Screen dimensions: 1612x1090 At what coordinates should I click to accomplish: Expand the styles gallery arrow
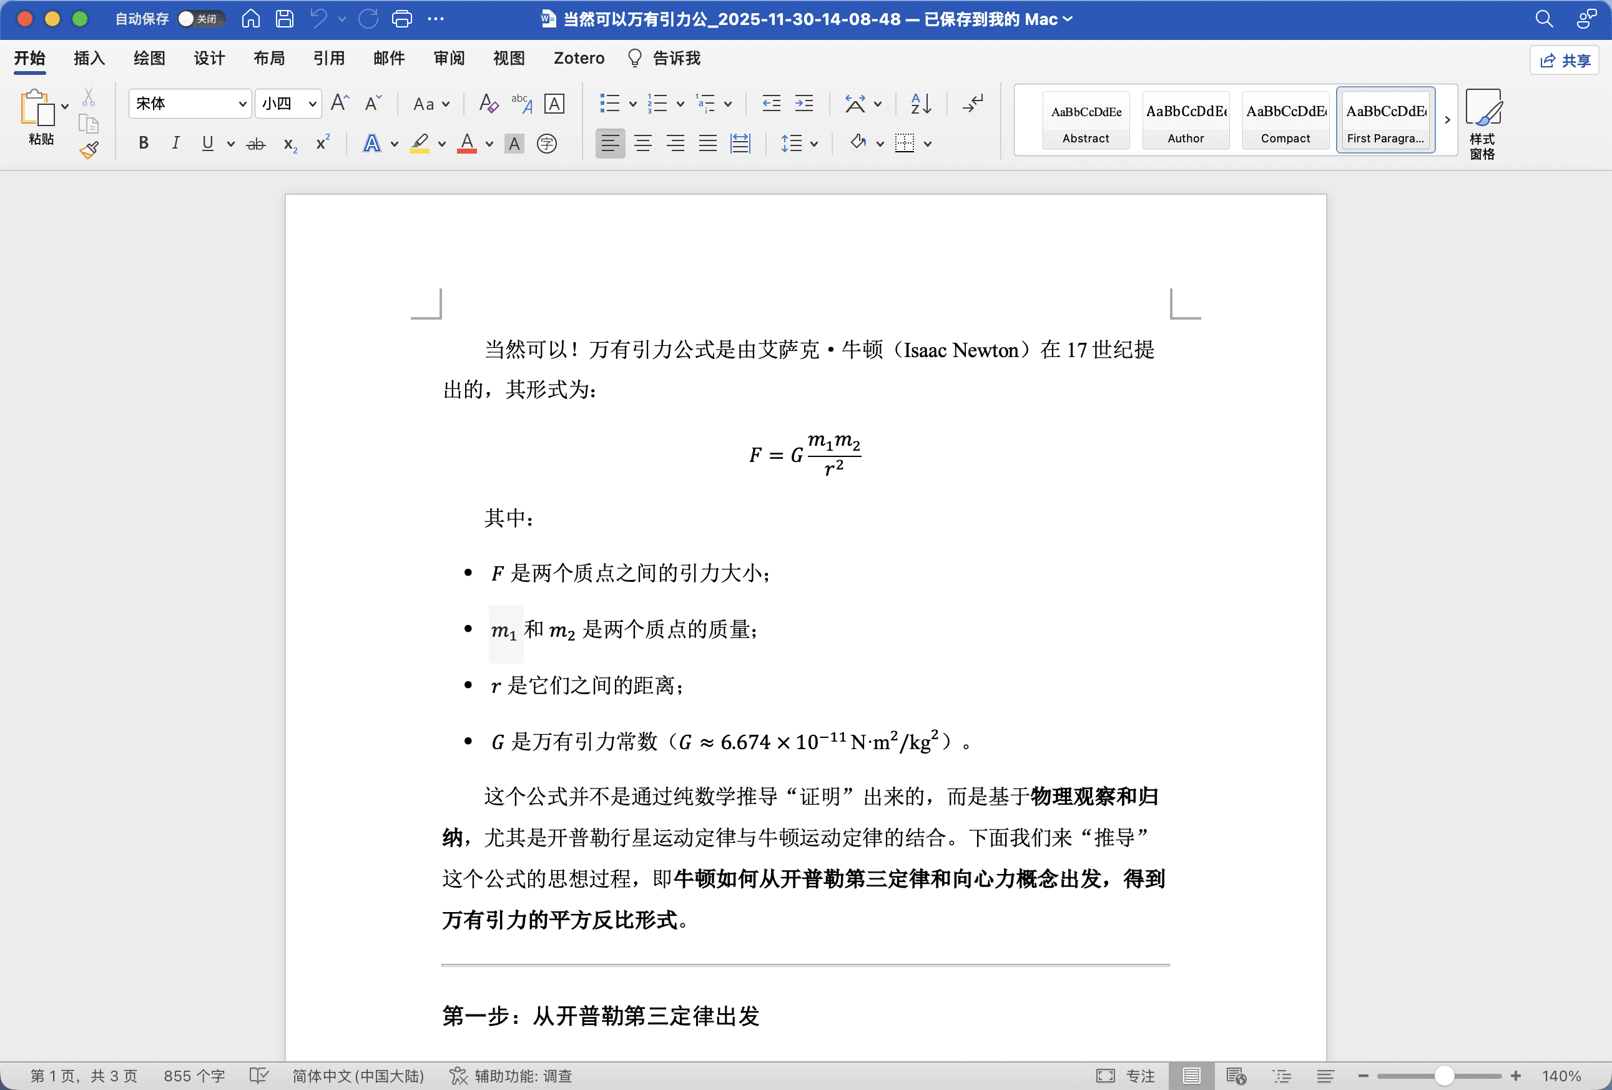coord(1447,120)
